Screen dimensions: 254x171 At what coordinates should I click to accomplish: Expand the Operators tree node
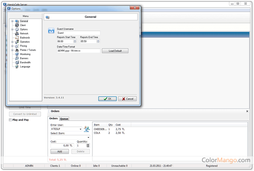pyautogui.click(x=12, y=42)
